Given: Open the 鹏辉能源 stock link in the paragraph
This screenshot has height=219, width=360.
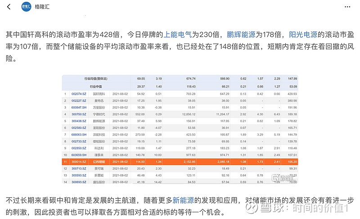Looking at the screenshot, I should click(x=241, y=35).
